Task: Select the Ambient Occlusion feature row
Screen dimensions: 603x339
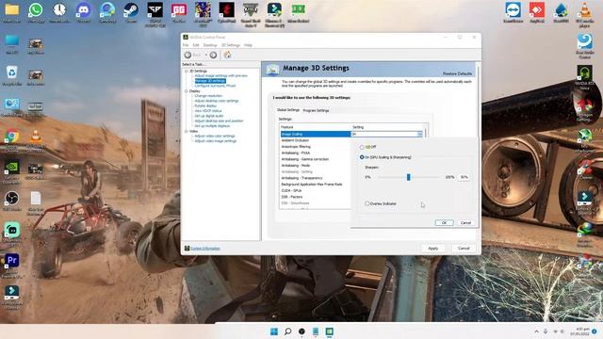Action: pos(316,140)
